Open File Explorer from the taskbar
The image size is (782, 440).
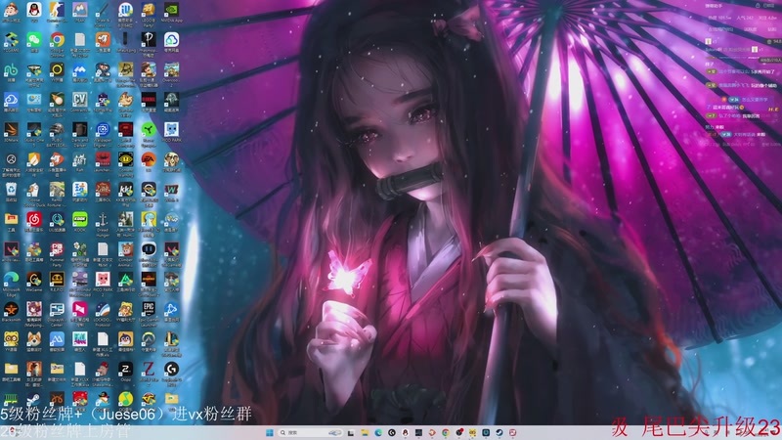click(365, 432)
